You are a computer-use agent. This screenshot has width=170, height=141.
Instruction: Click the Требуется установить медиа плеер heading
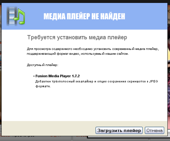point(77,37)
